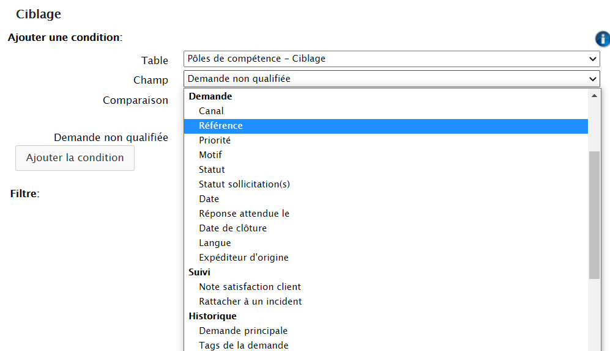Pick Langue from the list
Image resolution: width=610 pixels, height=351 pixels.
pos(215,243)
